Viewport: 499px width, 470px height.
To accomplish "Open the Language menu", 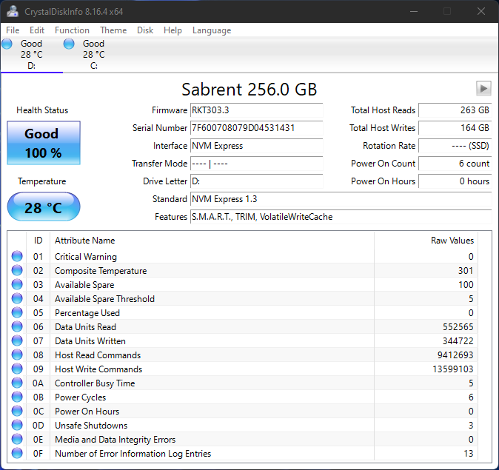I will point(212,30).
